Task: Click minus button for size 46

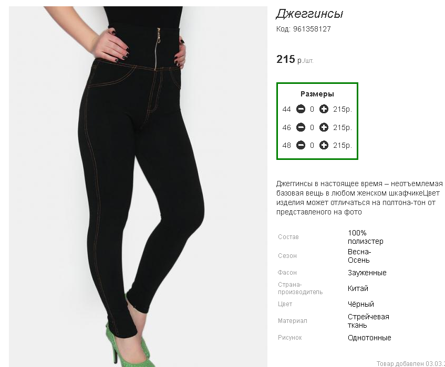Action: pyautogui.click(x=301, y=127)
